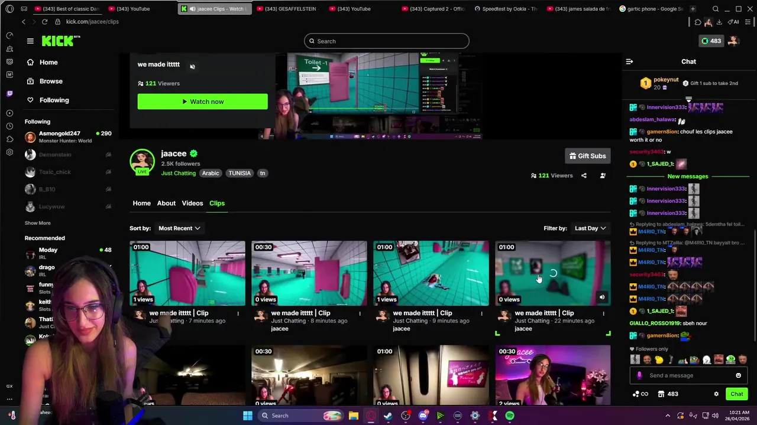Open Steam from taskbar
The image size is (757, 425).
click(388, 416)
